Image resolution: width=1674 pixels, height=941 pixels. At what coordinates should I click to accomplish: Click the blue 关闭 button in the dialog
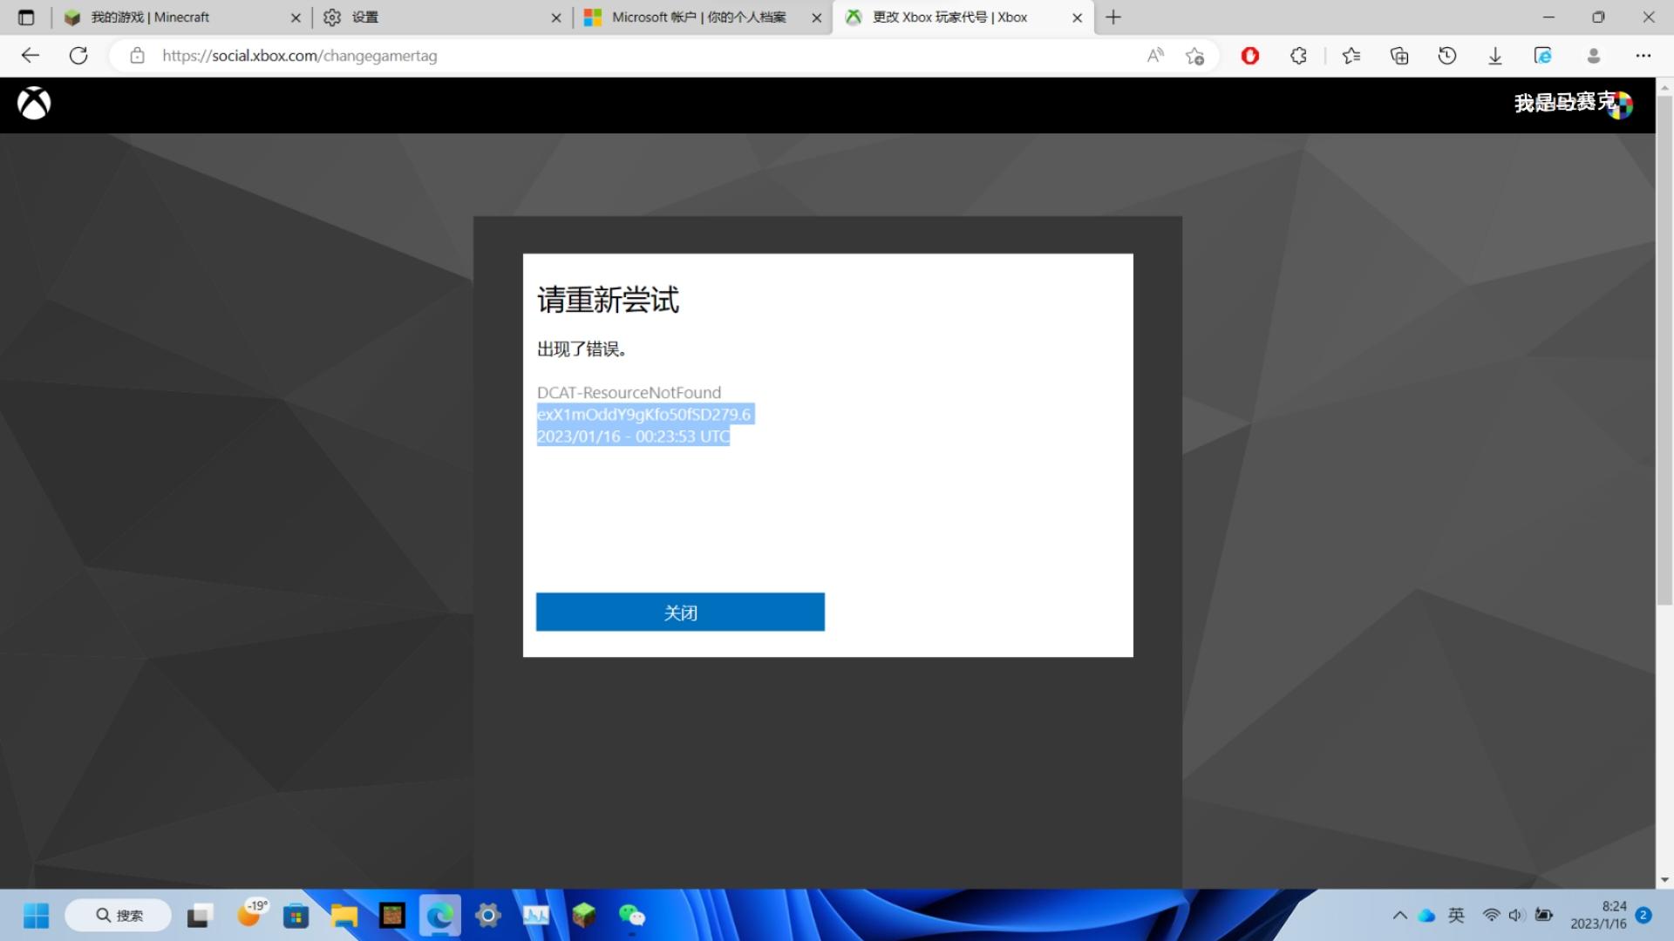click(680, 612)
